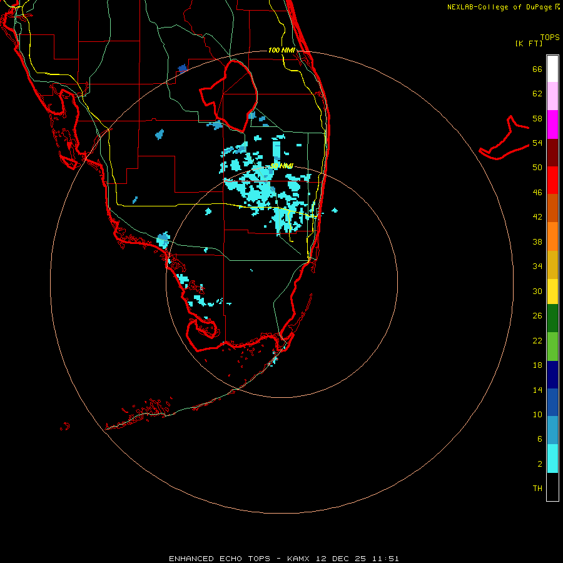Viewport: 563px width, 563px height.
Task: Click the light green 22 kft swatch
Action: click(x=552, y=347)
